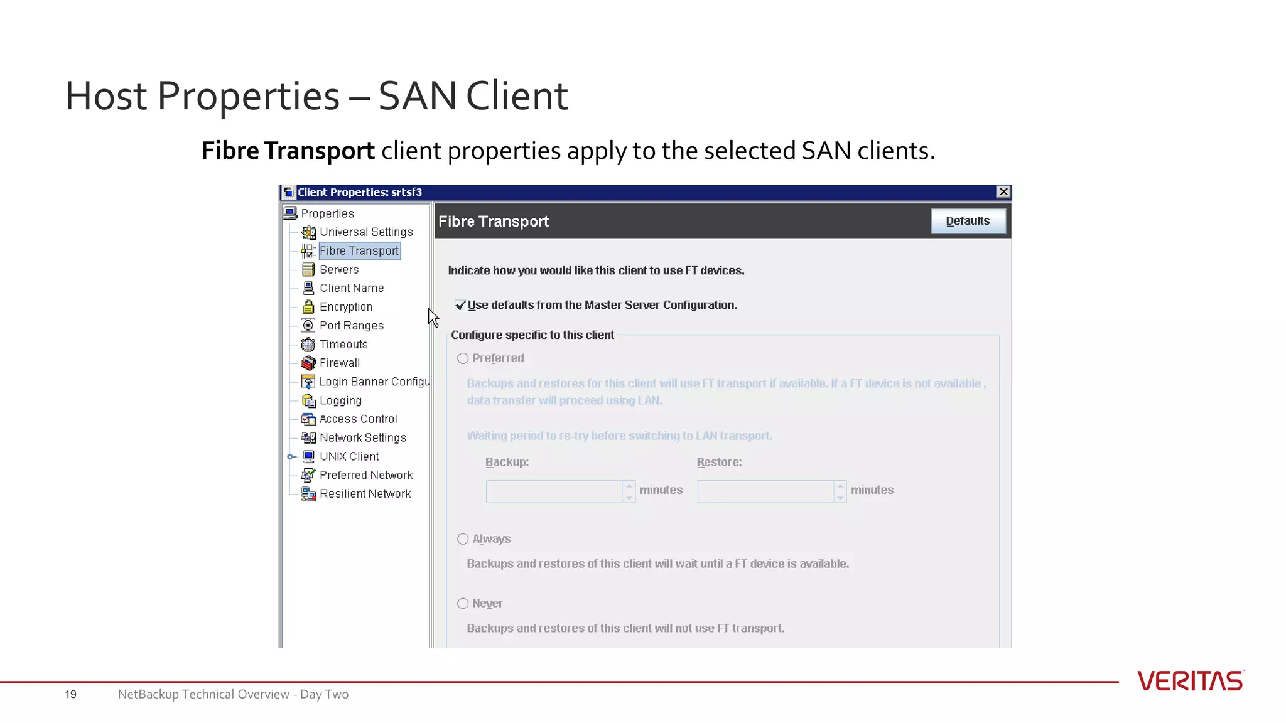Open the Port Ranges properties item
This screenshot has height=723, width=1286.
point(352,326)
